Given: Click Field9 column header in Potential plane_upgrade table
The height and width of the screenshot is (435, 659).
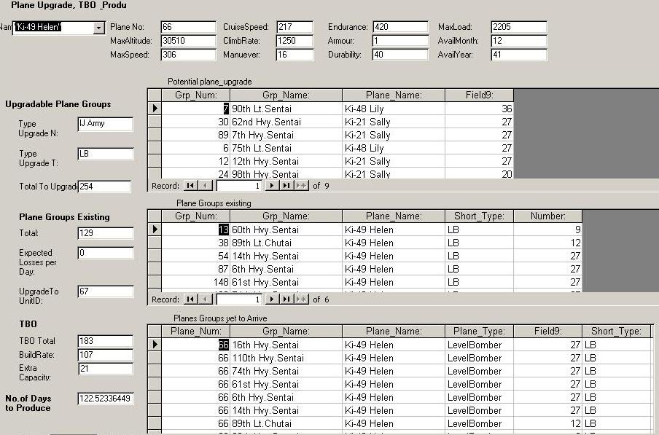Looking at the screenshot, I should (479, 95).
